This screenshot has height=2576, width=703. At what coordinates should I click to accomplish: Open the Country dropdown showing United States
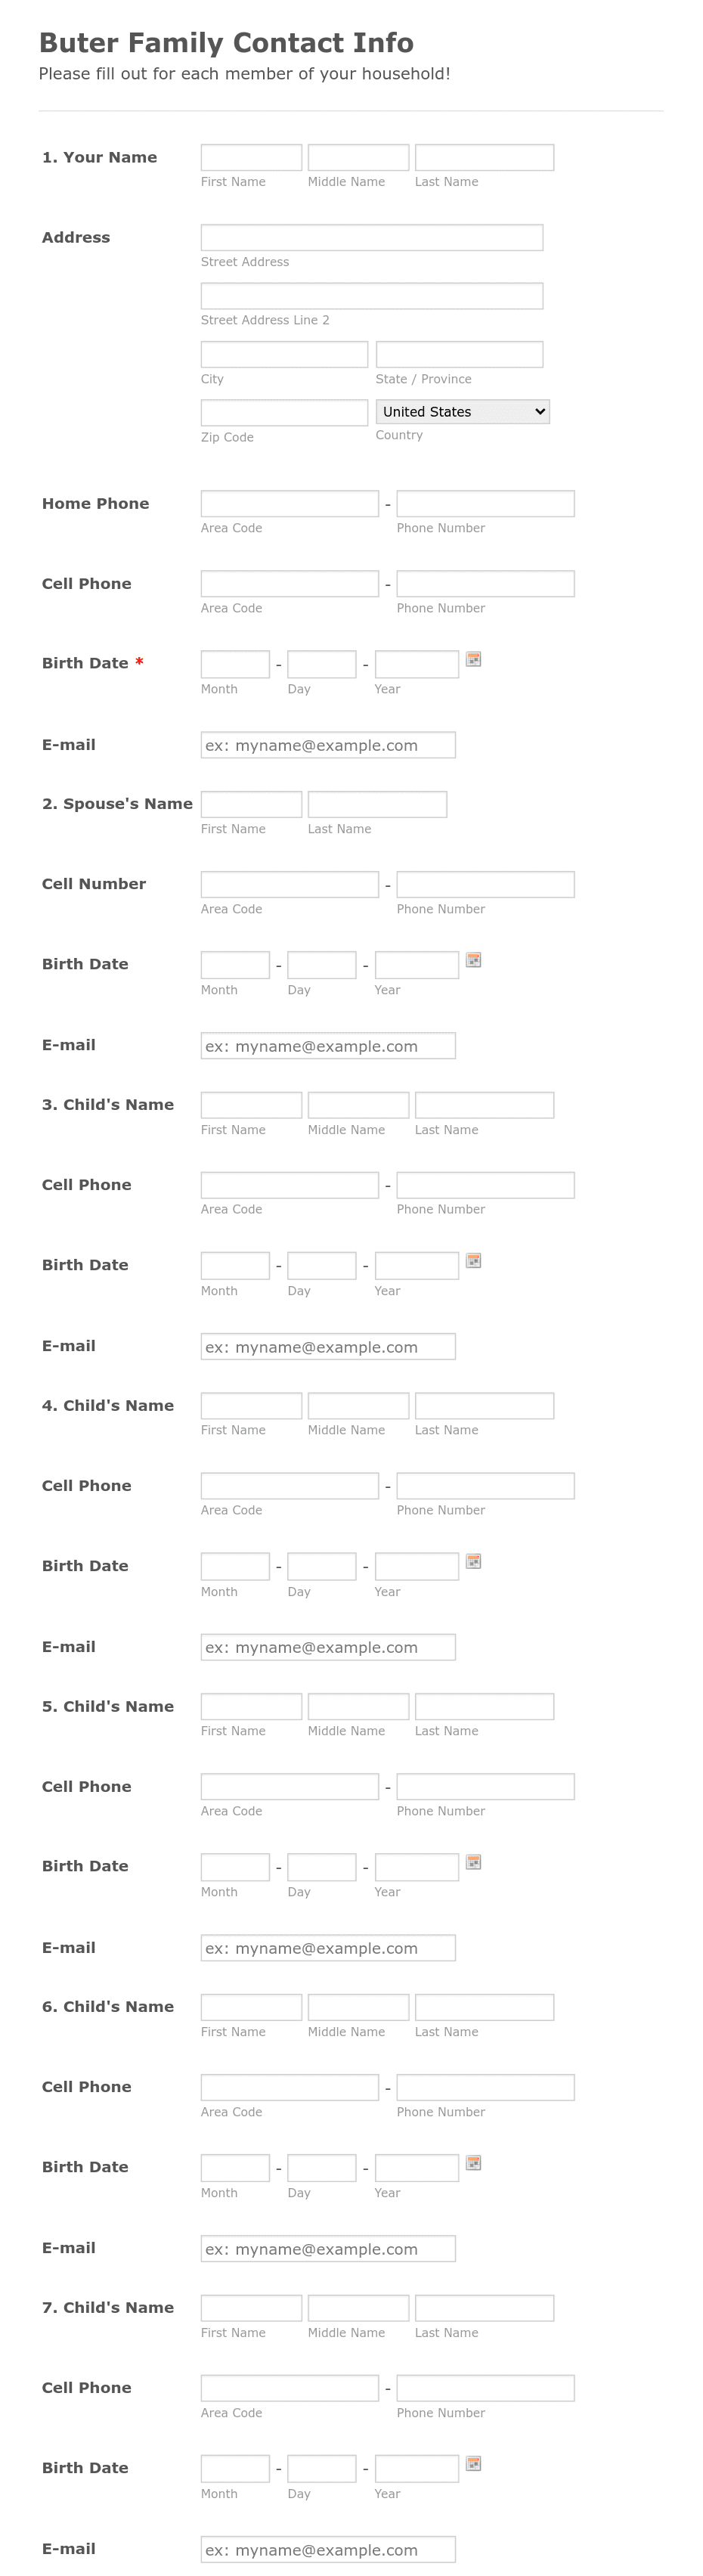tap(462, 411)
